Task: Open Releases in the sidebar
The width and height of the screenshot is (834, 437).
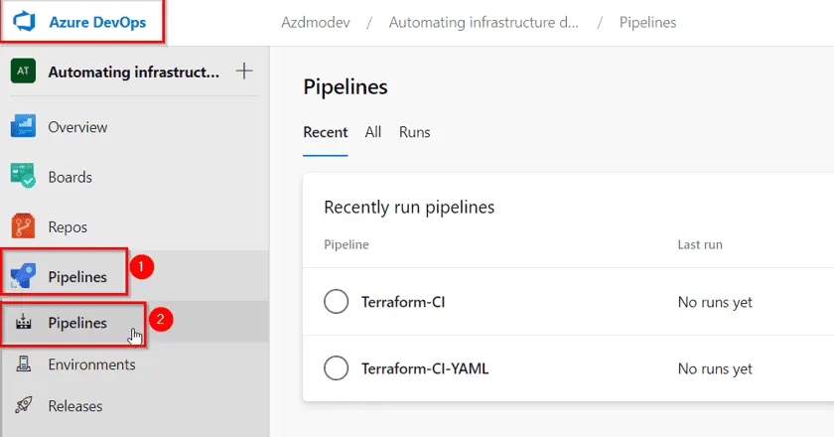Action: [x=75, y=406]
